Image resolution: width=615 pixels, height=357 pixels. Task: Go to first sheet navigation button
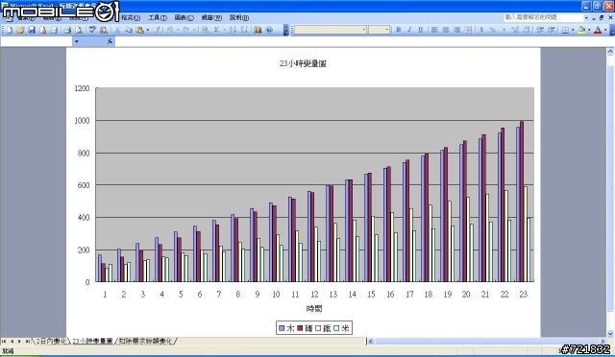pyautogui.click(x=4, y=342)
